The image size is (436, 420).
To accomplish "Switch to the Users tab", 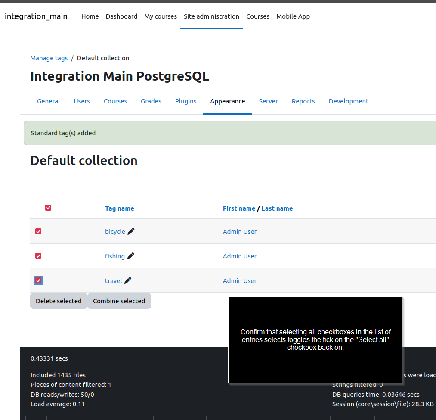I will [82, 101].
